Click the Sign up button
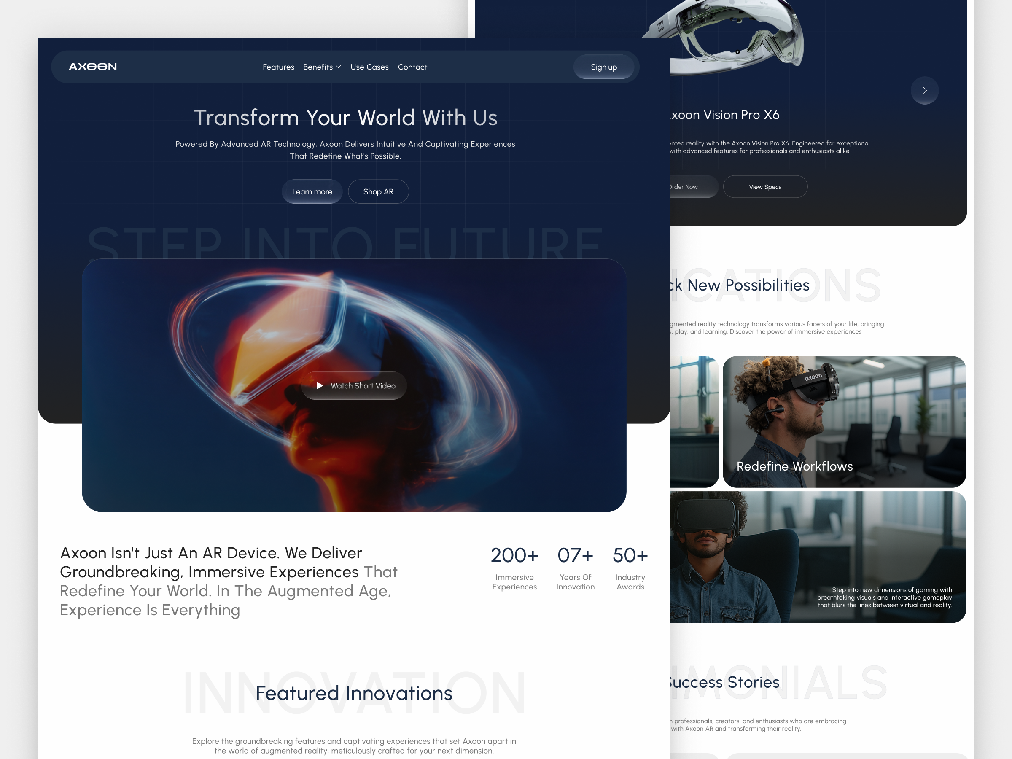Image resolution: width=1012 pixels, height=759 pixels. point(604,66)
